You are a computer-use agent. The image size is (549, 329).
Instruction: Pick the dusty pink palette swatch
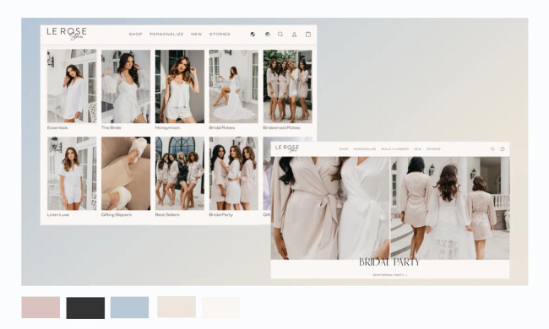[x=41, y=307]
